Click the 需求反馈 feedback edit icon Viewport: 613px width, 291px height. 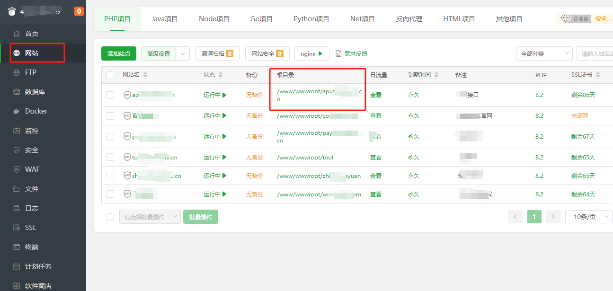point(338,53)
